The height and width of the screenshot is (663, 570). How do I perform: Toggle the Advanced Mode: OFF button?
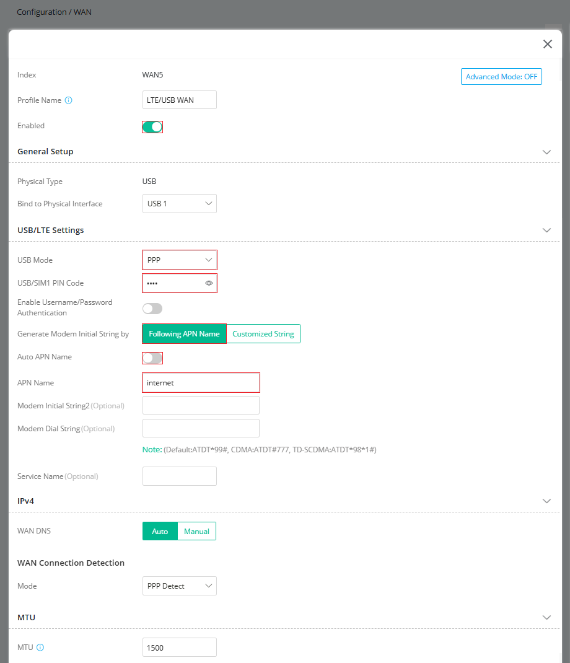click(x=501, y=77)
